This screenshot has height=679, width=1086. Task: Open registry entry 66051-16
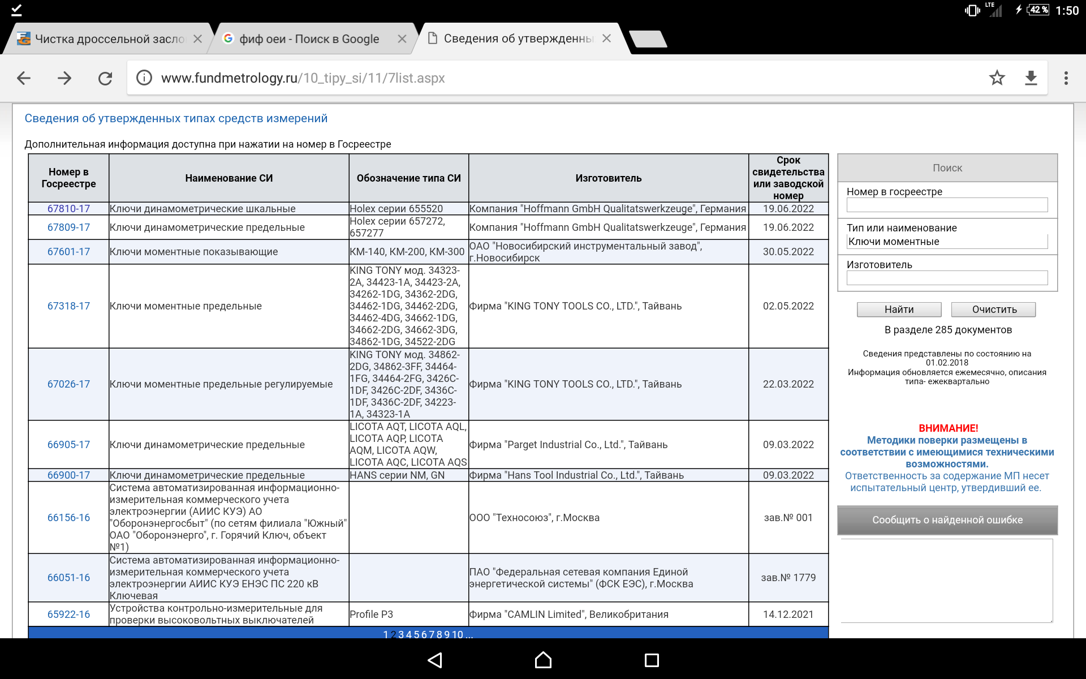click(x=68, y=578)
